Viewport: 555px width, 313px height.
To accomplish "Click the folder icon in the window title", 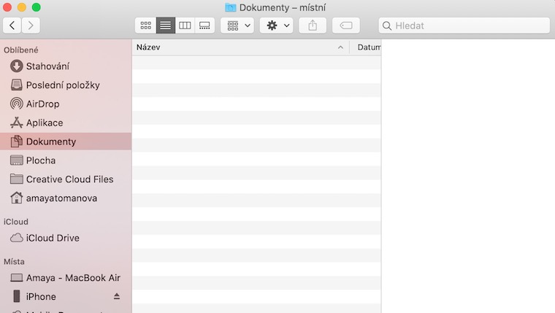I will point(231,7).
